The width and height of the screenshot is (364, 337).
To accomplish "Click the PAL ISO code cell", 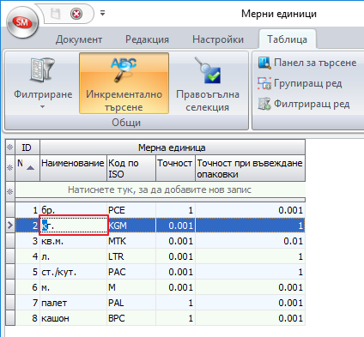I will pyautogui.click(x=131, y=303).
